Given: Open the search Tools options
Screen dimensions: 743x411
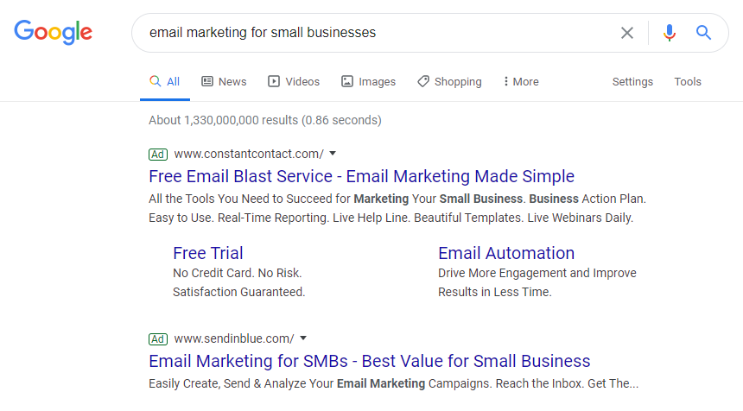Looking at the screenshot, I should [688, 81].
